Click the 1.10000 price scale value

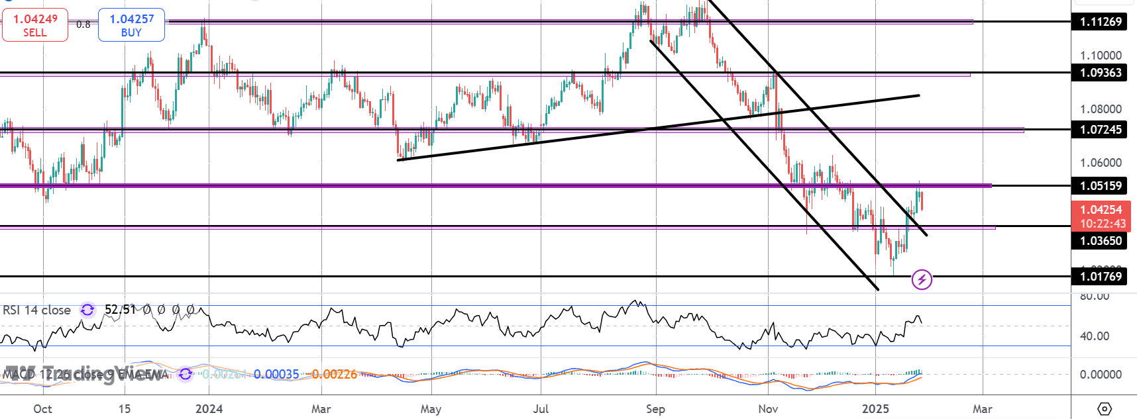(x=1101, y=55)
